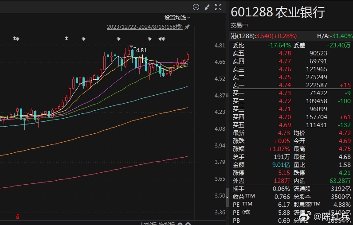353x225 pixels.
Task: Click the 涨跌 +0.05 change value
Action: (x=282, y=141)
